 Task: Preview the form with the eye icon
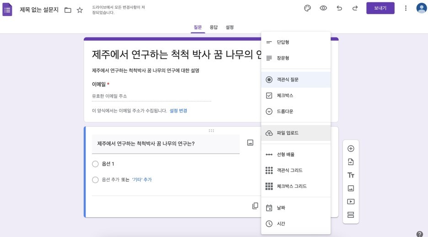coord(323,8)
